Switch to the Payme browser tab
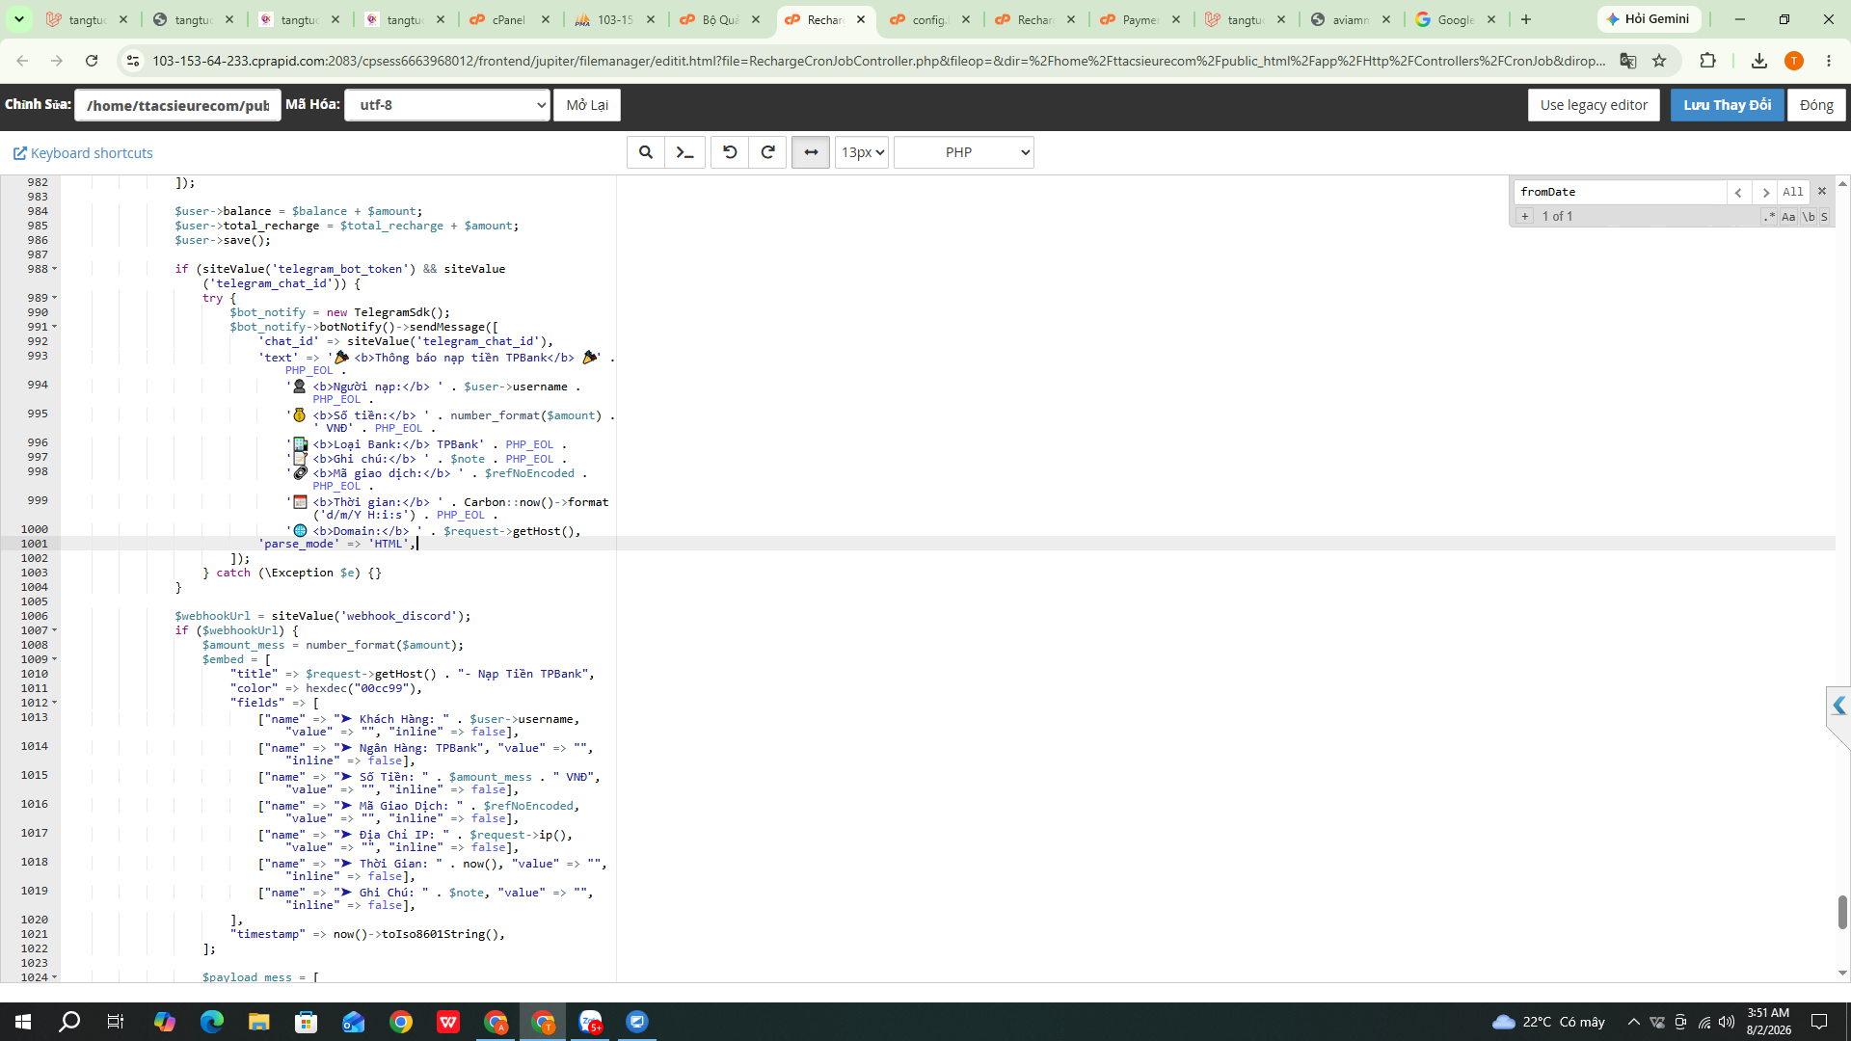 pyautogui.click(x=1140, y=19)
